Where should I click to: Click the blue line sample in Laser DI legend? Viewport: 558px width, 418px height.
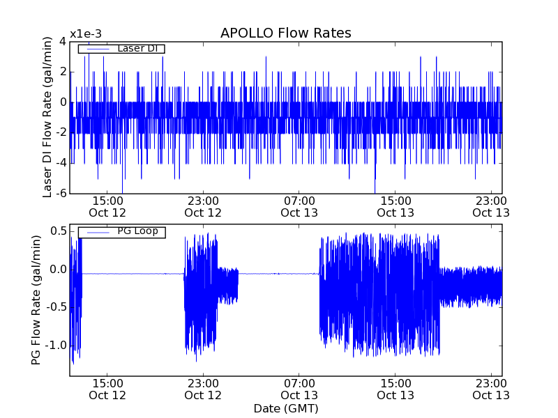coord(96,49)
